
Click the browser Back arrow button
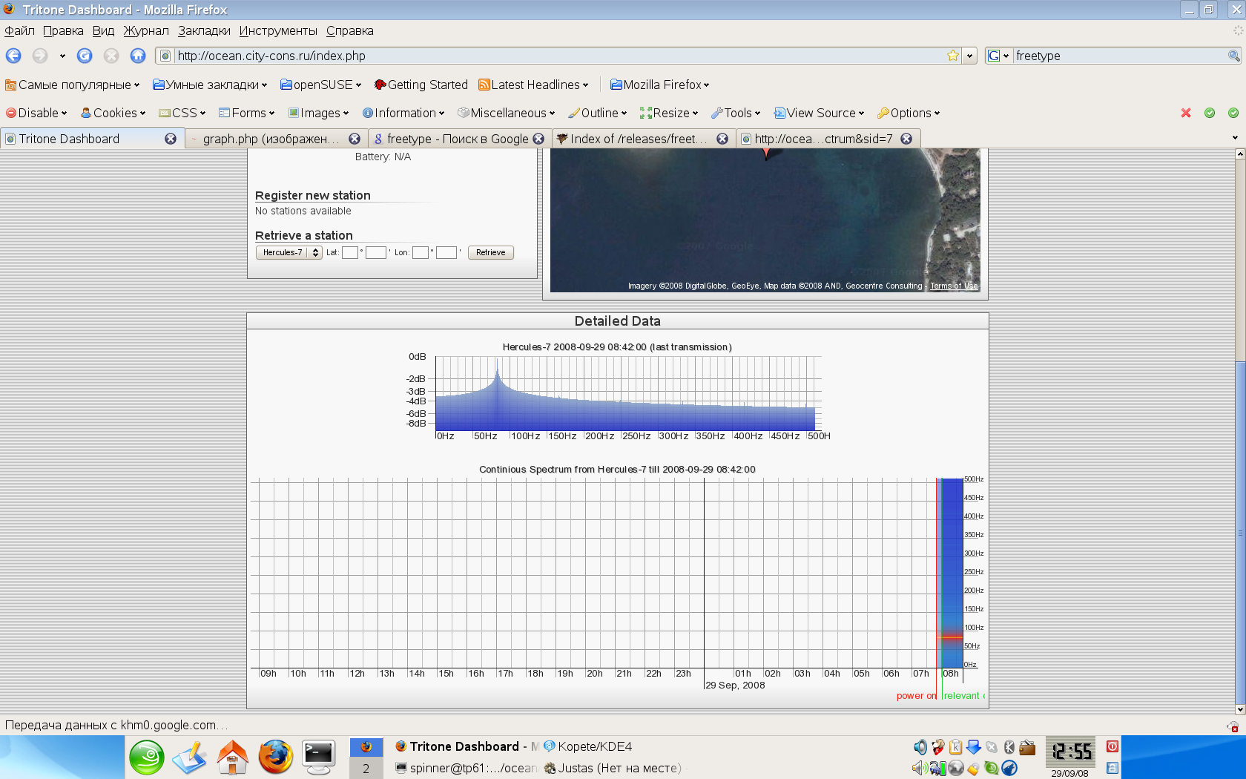click(x=13, y=56)
